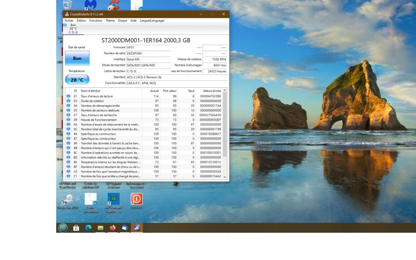Open the Édition menu

pos(81,21)
